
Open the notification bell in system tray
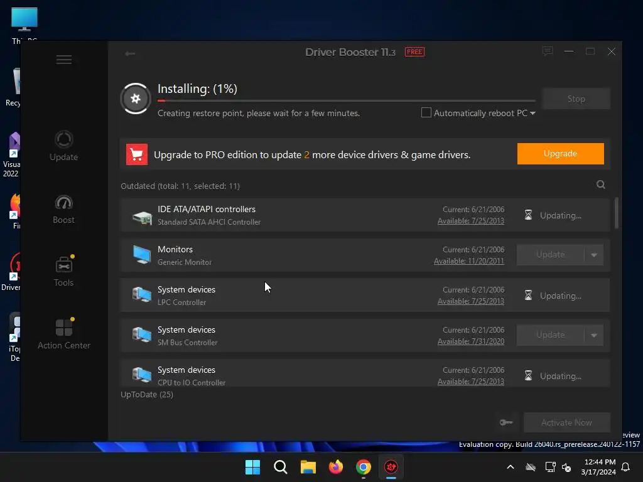coord(626,467)
